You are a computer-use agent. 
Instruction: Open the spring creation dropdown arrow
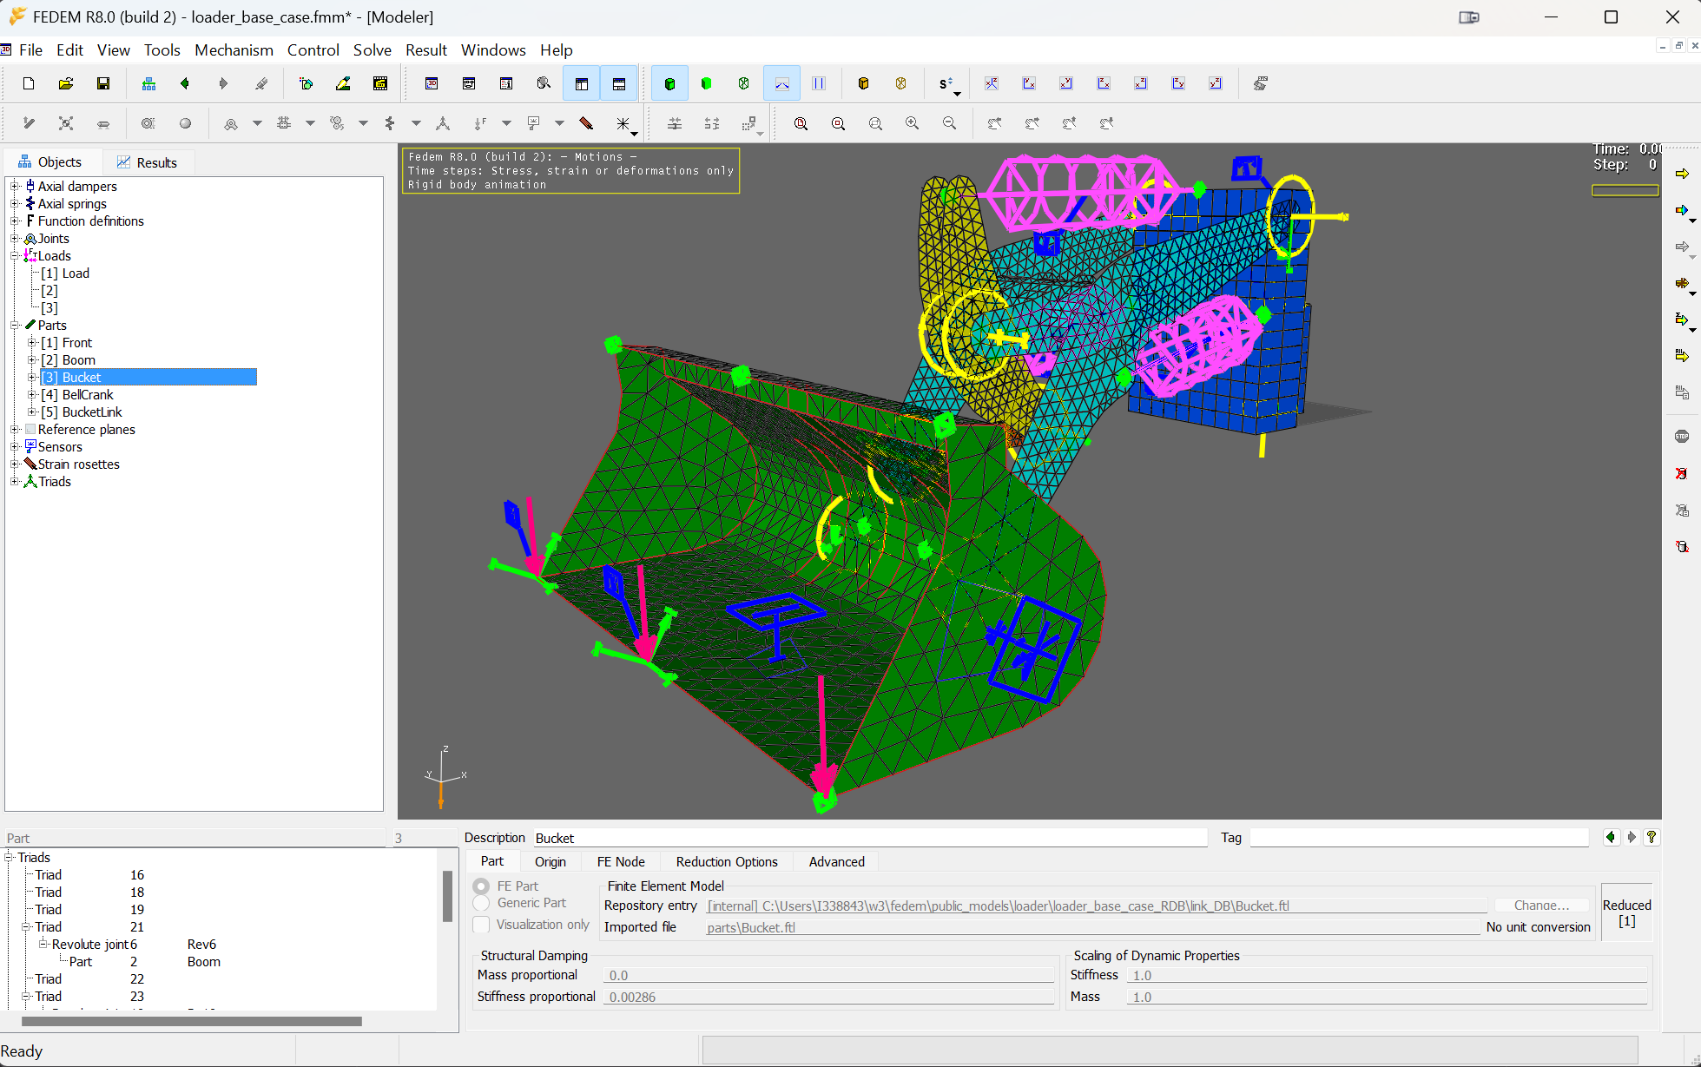click(416, 123)
